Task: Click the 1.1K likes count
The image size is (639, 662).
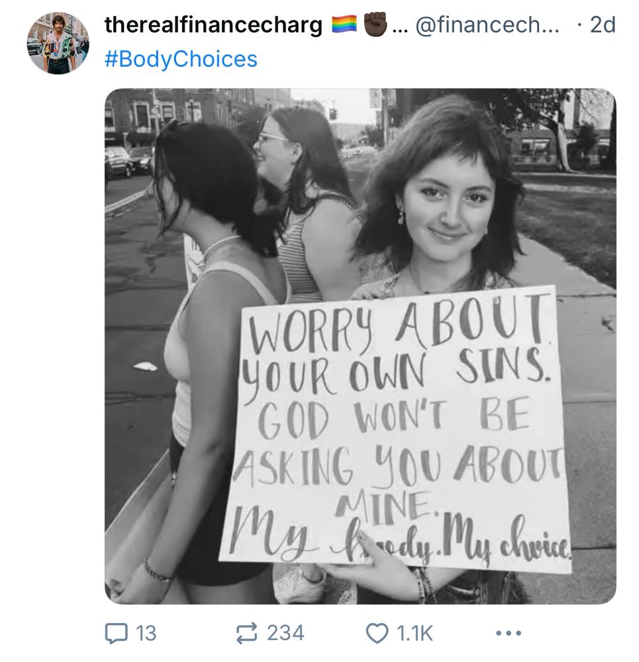Action: pos(415,634)
